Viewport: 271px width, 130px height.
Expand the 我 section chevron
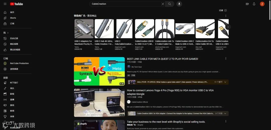pyautogui.click(x=8, y=33)
